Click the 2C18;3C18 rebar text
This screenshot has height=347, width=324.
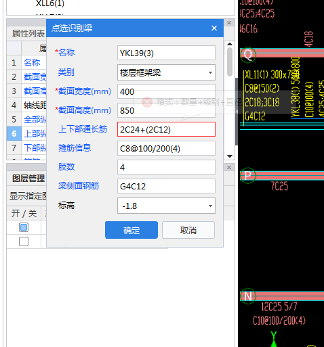(x=262, y=102)
